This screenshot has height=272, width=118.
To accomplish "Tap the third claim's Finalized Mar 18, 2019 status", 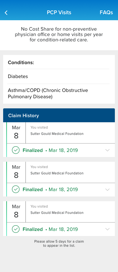I will (50, 229).
